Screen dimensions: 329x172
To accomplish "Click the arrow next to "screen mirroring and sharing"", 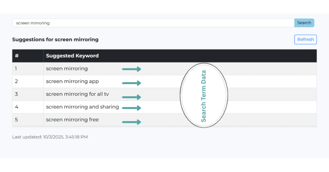I will coord(131,108).
